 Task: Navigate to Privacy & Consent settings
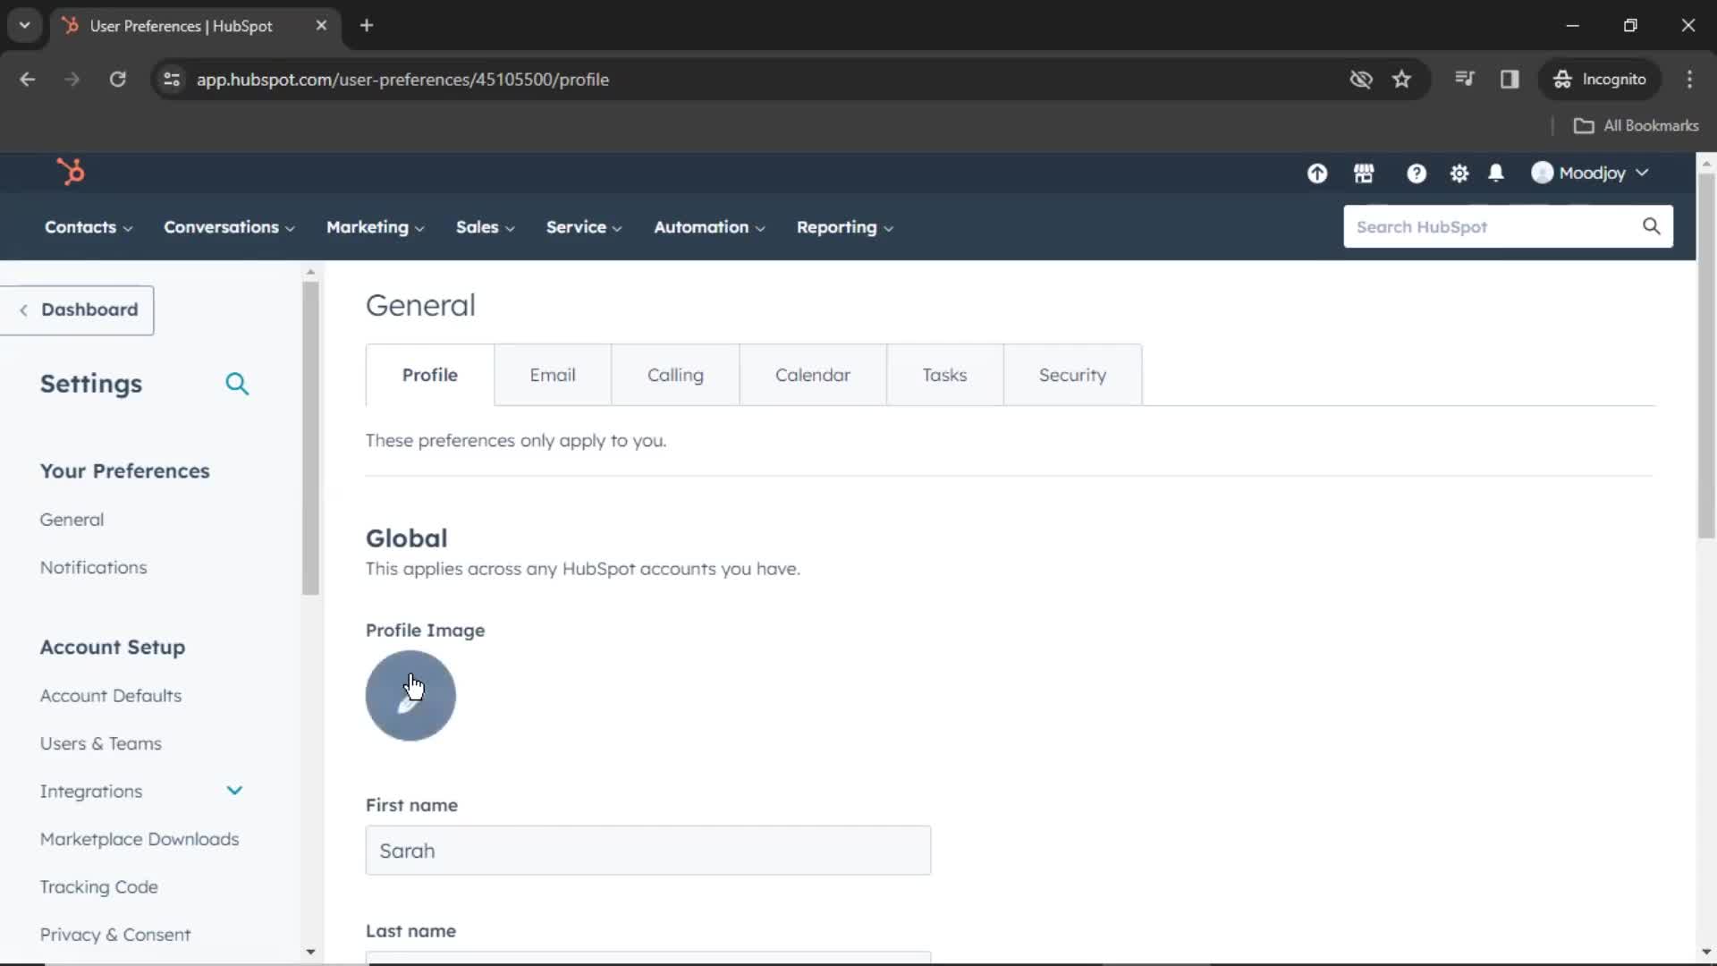[x=115, y=934]
